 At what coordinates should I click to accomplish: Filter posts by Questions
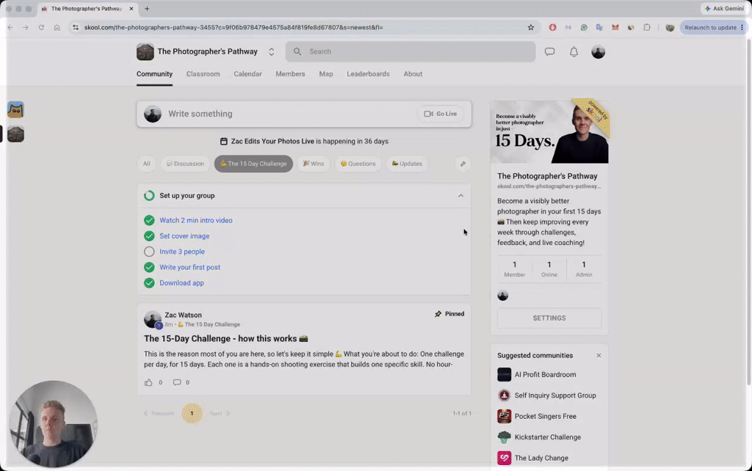pyautogui.click(x=358, y=164)
